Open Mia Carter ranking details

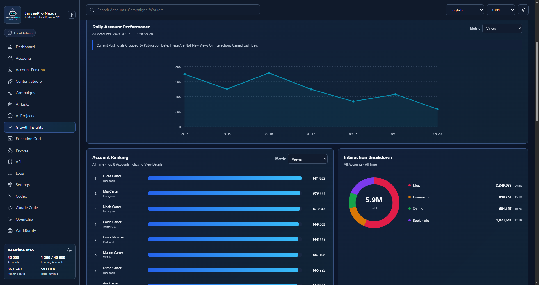point(210,194)
